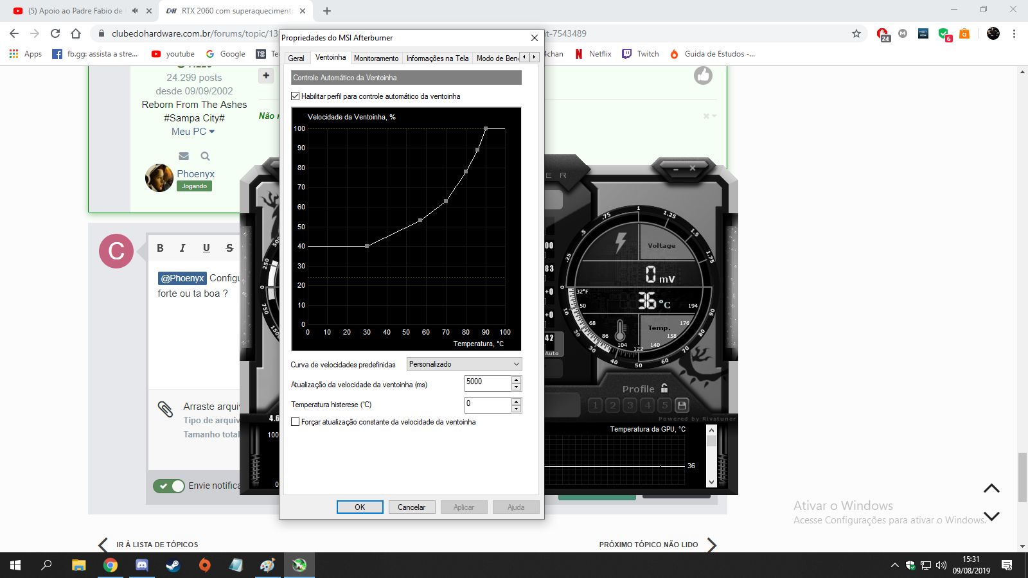Click the plus button beside the post
1028x578 pixels.
(266, 76)
